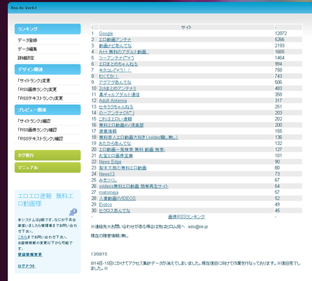Screen dimensions: 312x281
Task: Open 「RSS画像ランク」変更 menu entry
Action: [37, 90]
